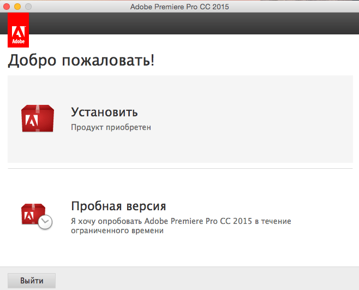Click the red Adobe box icon beside Установить

tap(37, 118)
